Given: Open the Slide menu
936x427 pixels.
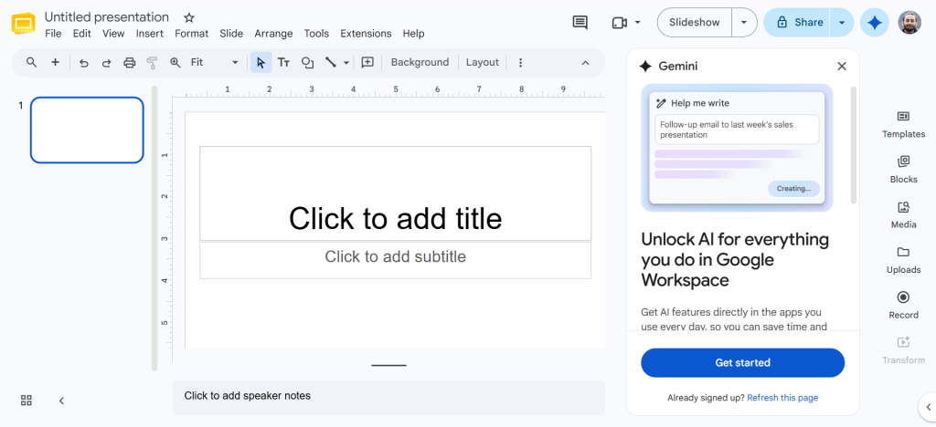Looking at the screenshot, I should [231, 34].
